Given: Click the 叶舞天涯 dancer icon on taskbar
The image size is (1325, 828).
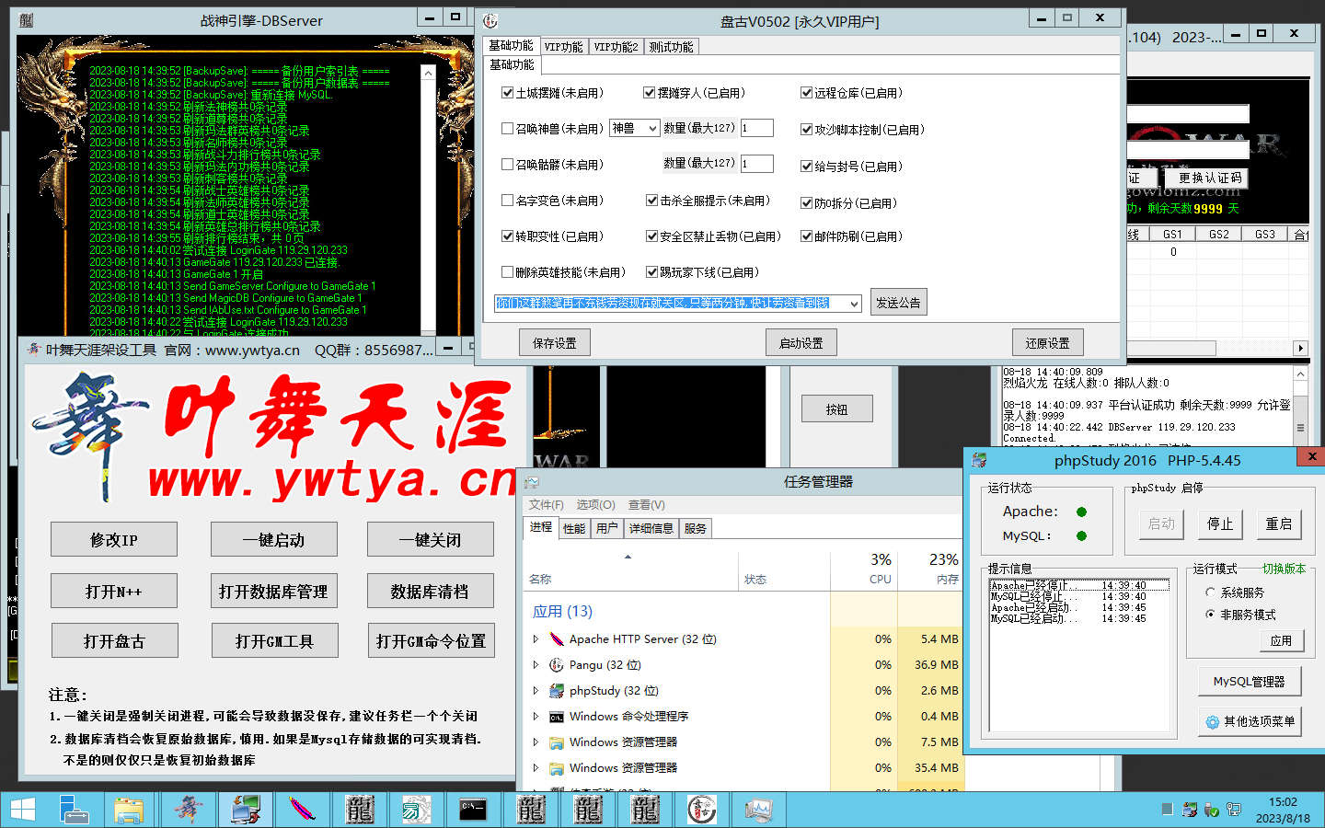Looking at the screenshot, I should (189, 810).
